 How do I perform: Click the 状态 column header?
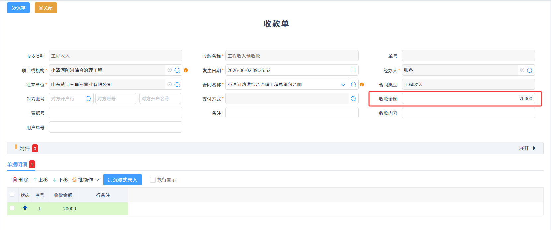25,195
